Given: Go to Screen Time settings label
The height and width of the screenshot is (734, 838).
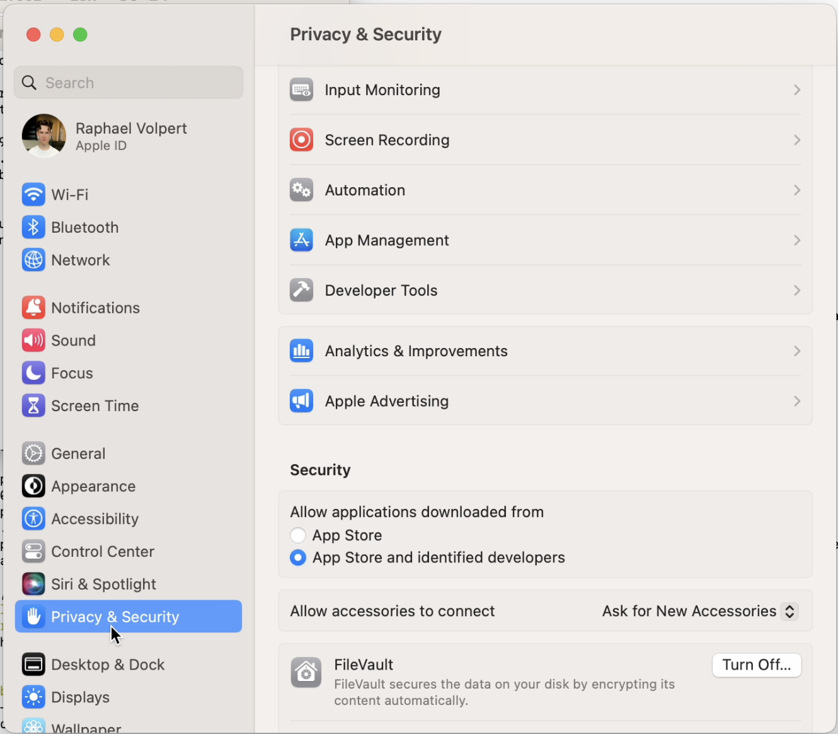Looking at the screenshot, I should point(95,406).
